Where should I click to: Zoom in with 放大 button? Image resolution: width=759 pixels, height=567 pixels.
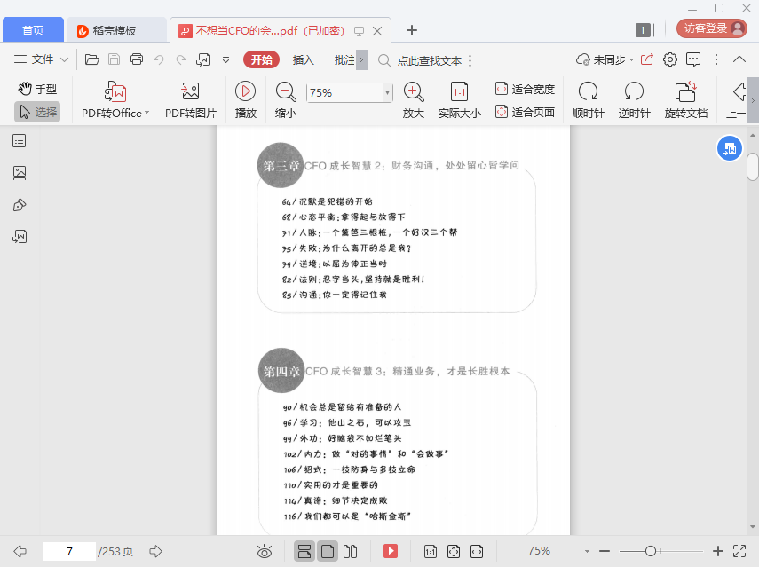click(414, 100)
